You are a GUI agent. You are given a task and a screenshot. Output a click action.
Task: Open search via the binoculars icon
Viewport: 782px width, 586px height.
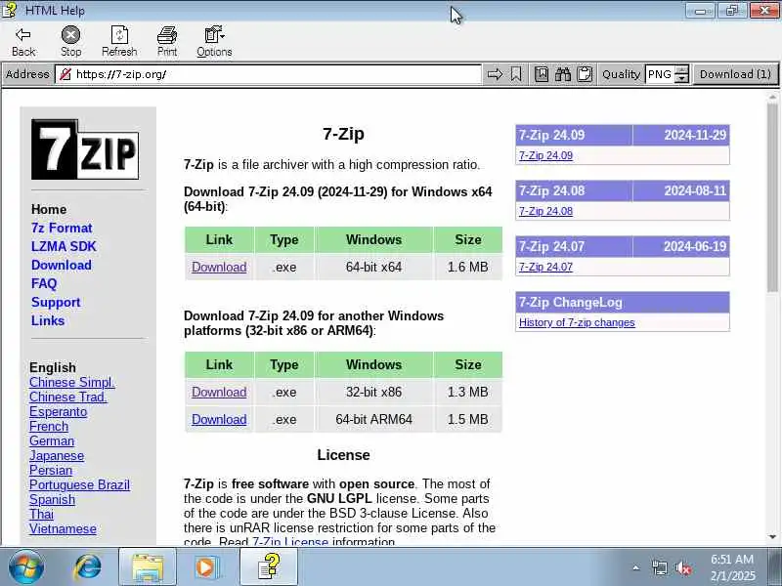click(563, 74)
